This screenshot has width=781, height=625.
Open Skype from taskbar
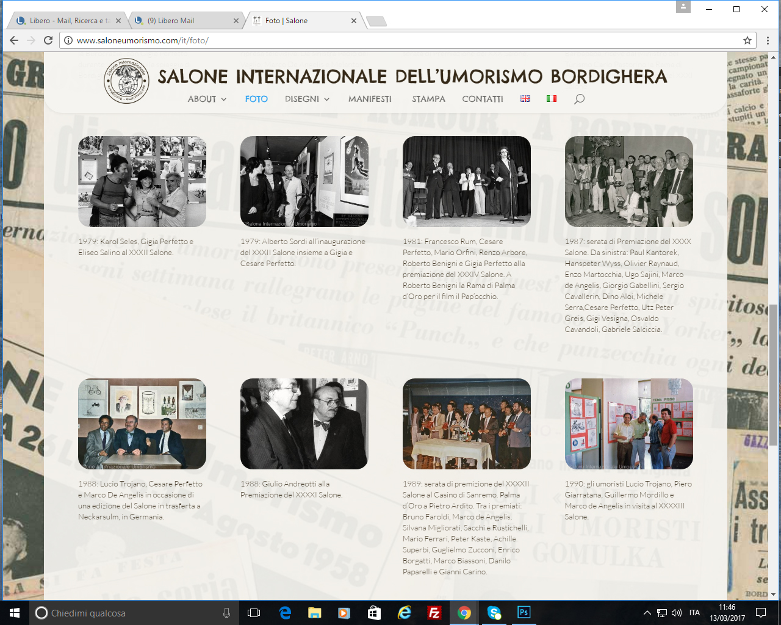tap(494, 613)
